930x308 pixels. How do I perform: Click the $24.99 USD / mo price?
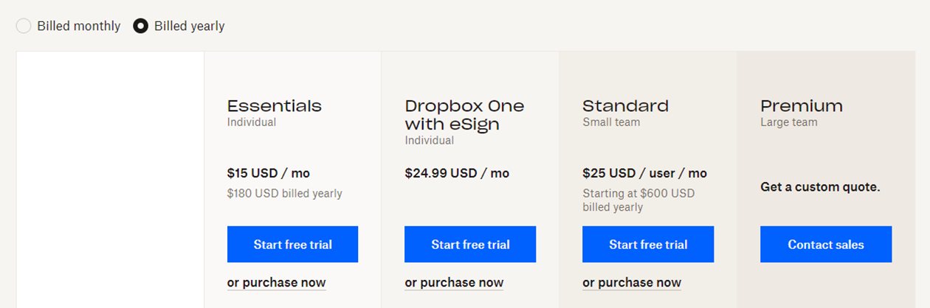coord(457,173)
